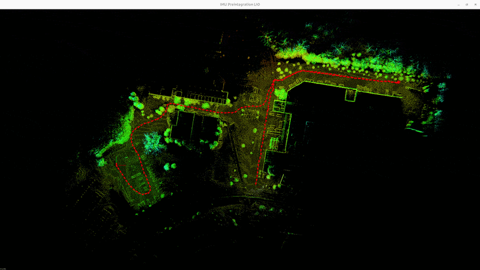
Task: Click the dark rectangular building left of center
Action: [193, 128]
